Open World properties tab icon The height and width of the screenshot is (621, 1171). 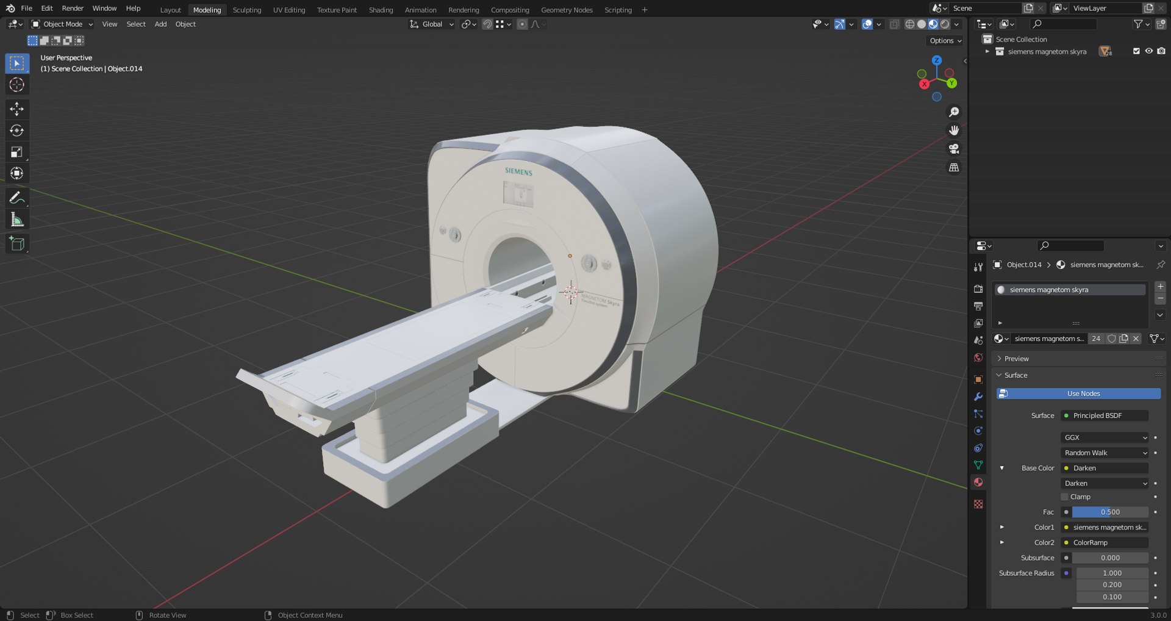coord(978,357)
